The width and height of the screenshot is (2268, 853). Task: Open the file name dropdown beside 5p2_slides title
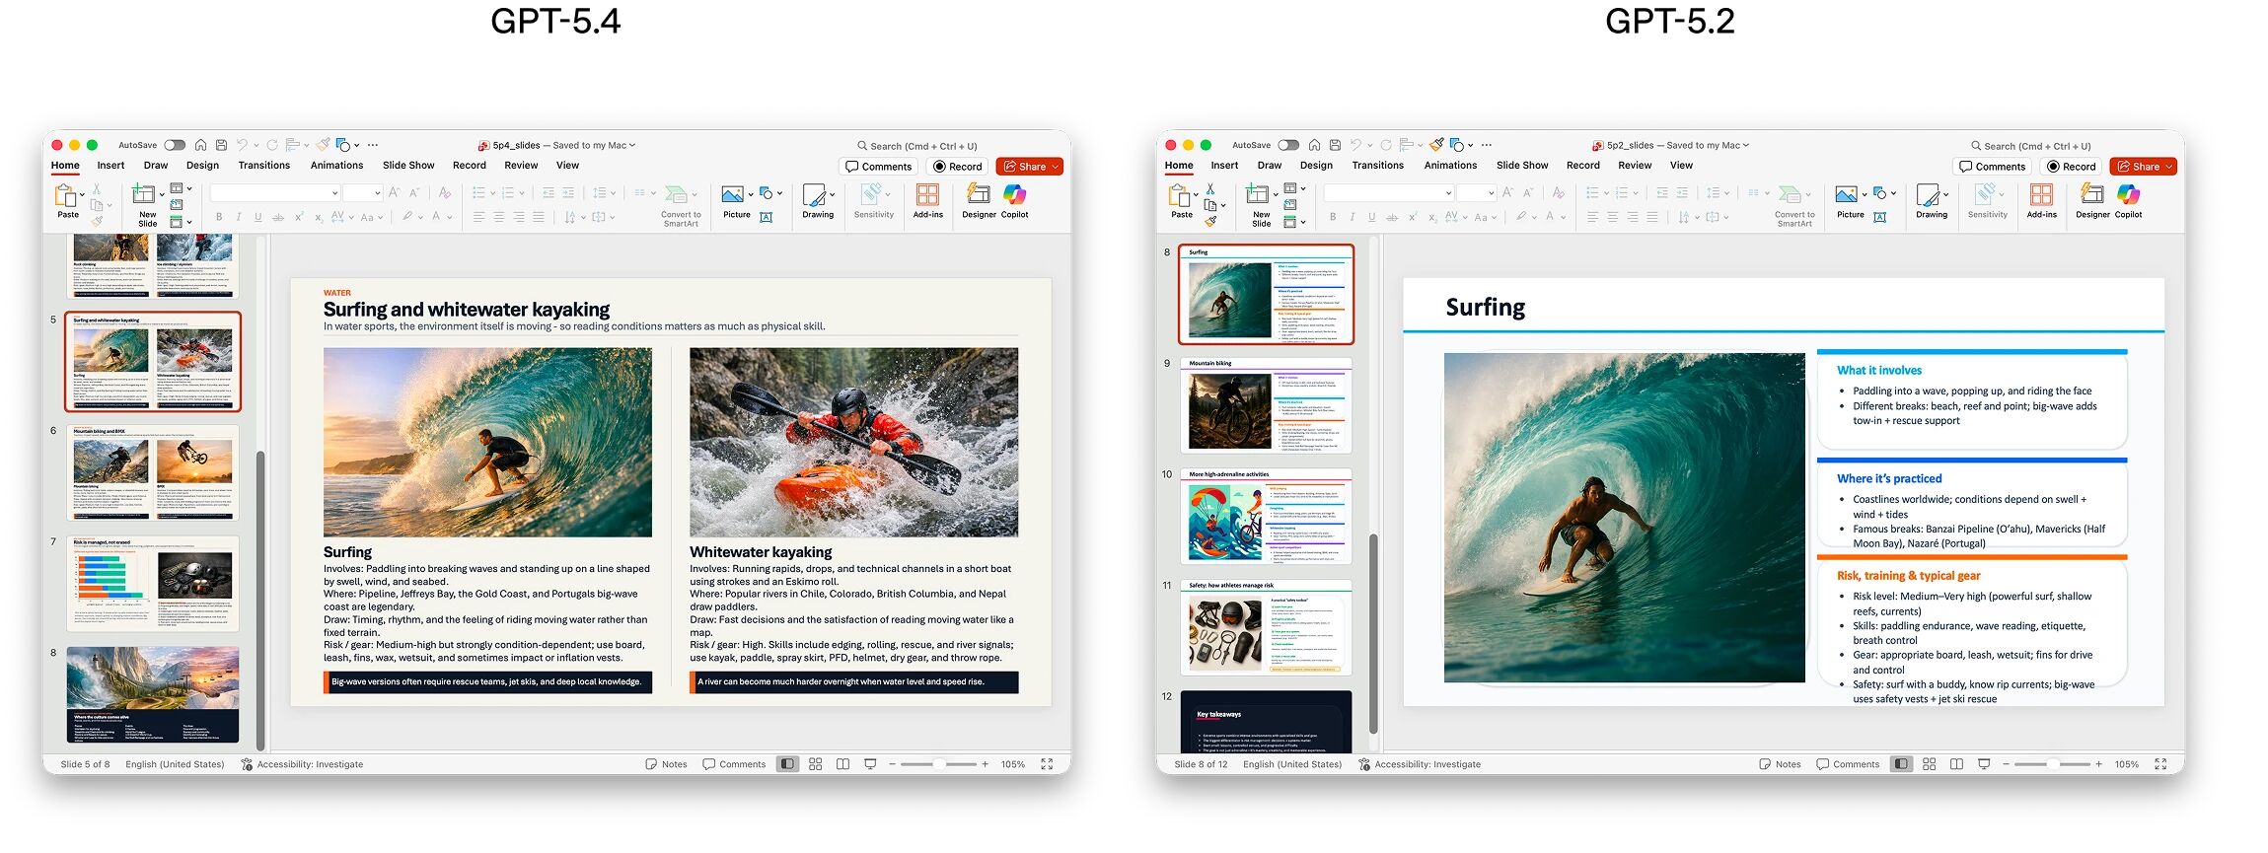[x=1746, y=145]
